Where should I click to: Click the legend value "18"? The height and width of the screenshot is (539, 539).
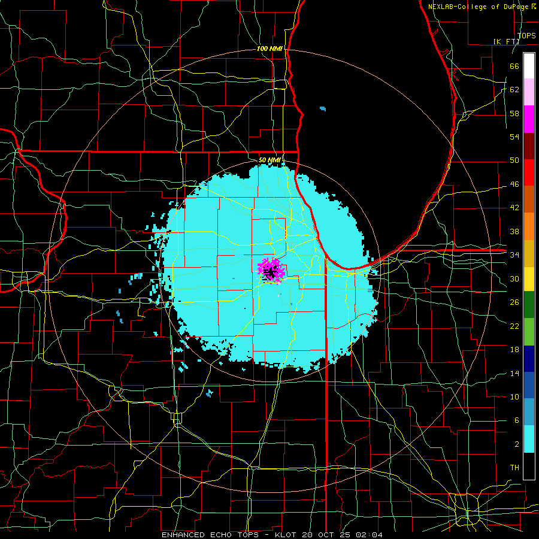(x=514, y=350)
